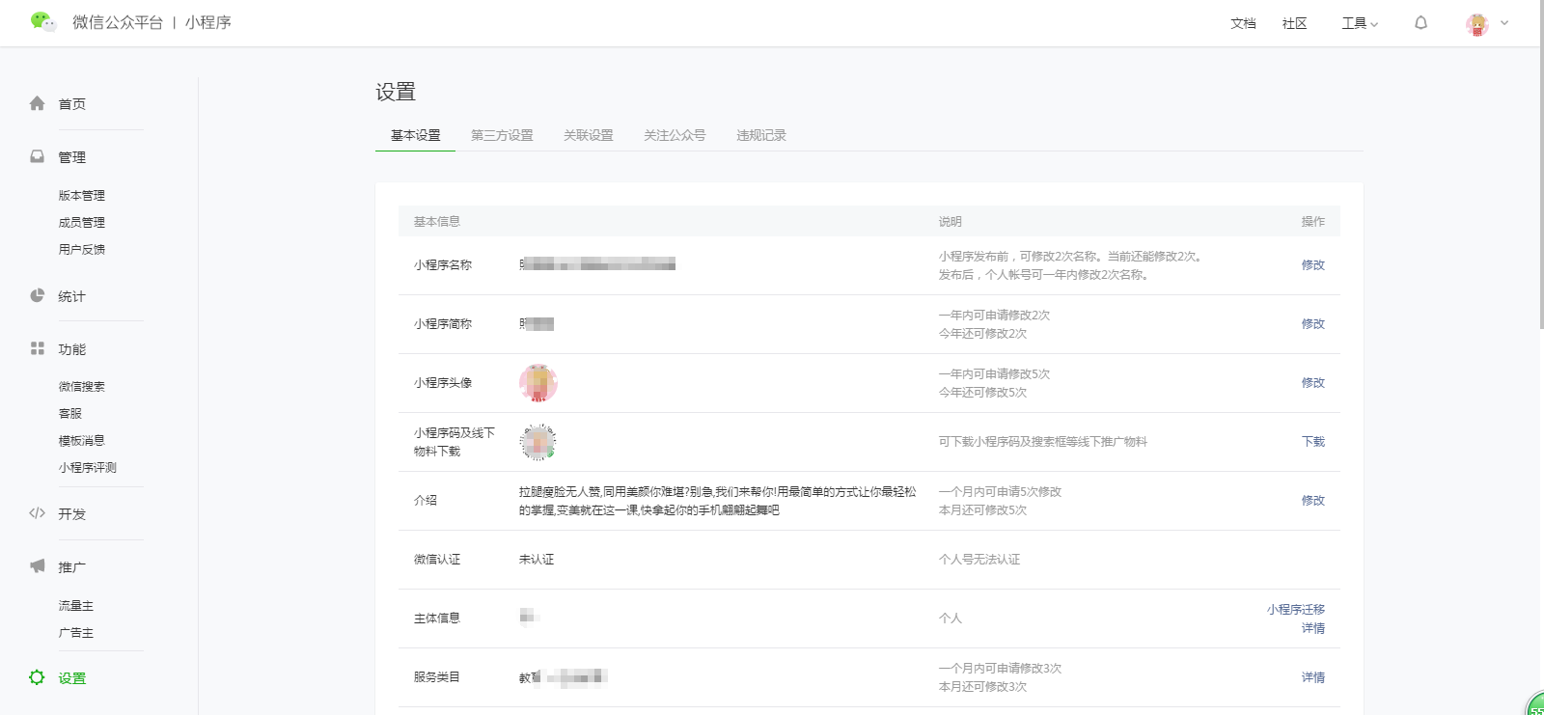This screenshot has height=715, width=1544.
Task: Click the pie chart icon beside 统计
Action: pyautogui.click(x=38, y=295)
